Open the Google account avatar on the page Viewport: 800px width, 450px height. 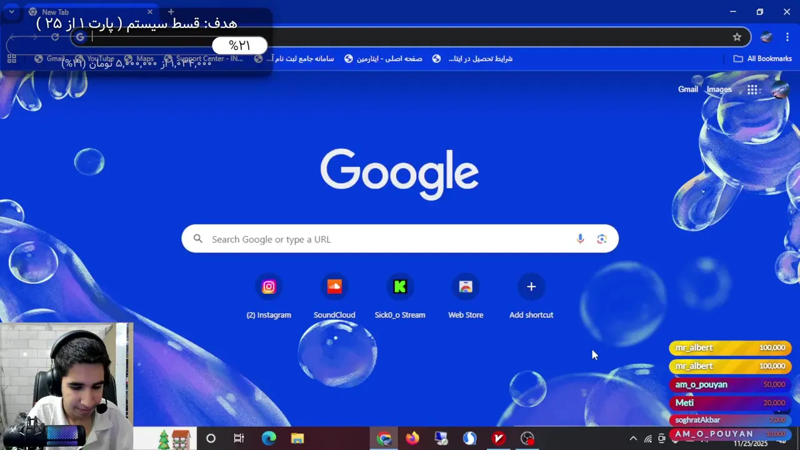click(779, 89)
